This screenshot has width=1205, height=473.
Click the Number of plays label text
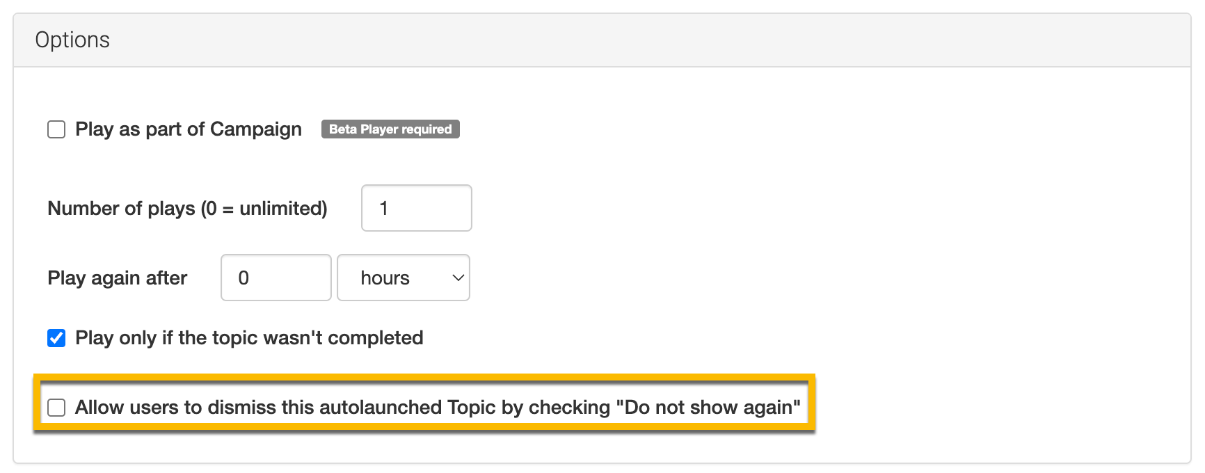pos(121,208)
